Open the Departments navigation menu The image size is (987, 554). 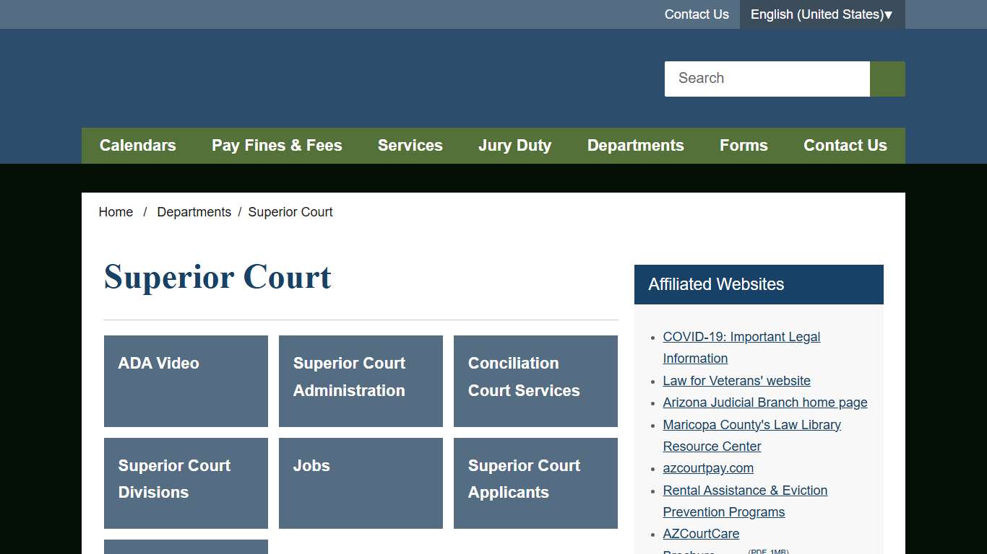tap(635, 145)
